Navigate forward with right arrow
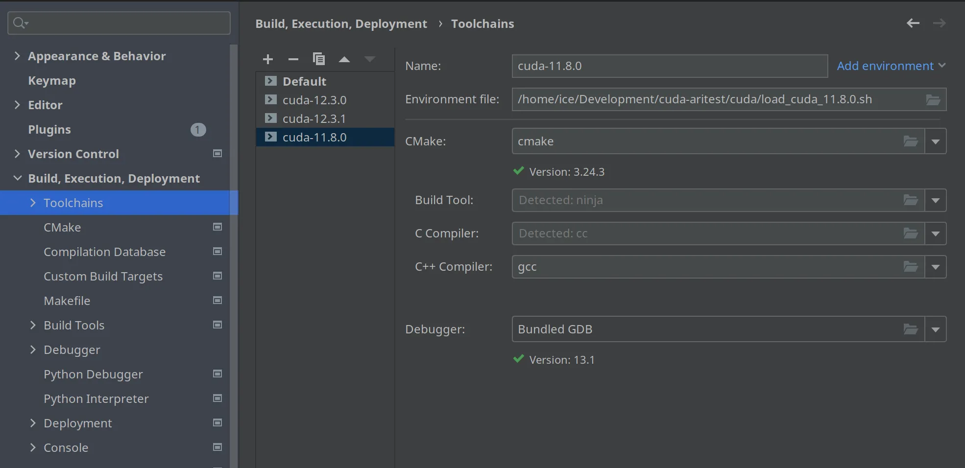The width and height of the screenshot is (965, 468). point(939,23)
